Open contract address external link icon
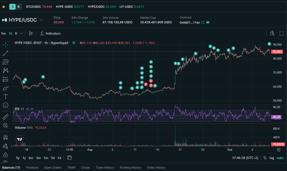287x171 pixels. pyautogui.click(x=203, y=22)
